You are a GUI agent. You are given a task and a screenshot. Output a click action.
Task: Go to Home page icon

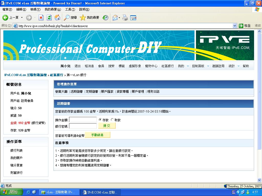(x=57, y=18)
